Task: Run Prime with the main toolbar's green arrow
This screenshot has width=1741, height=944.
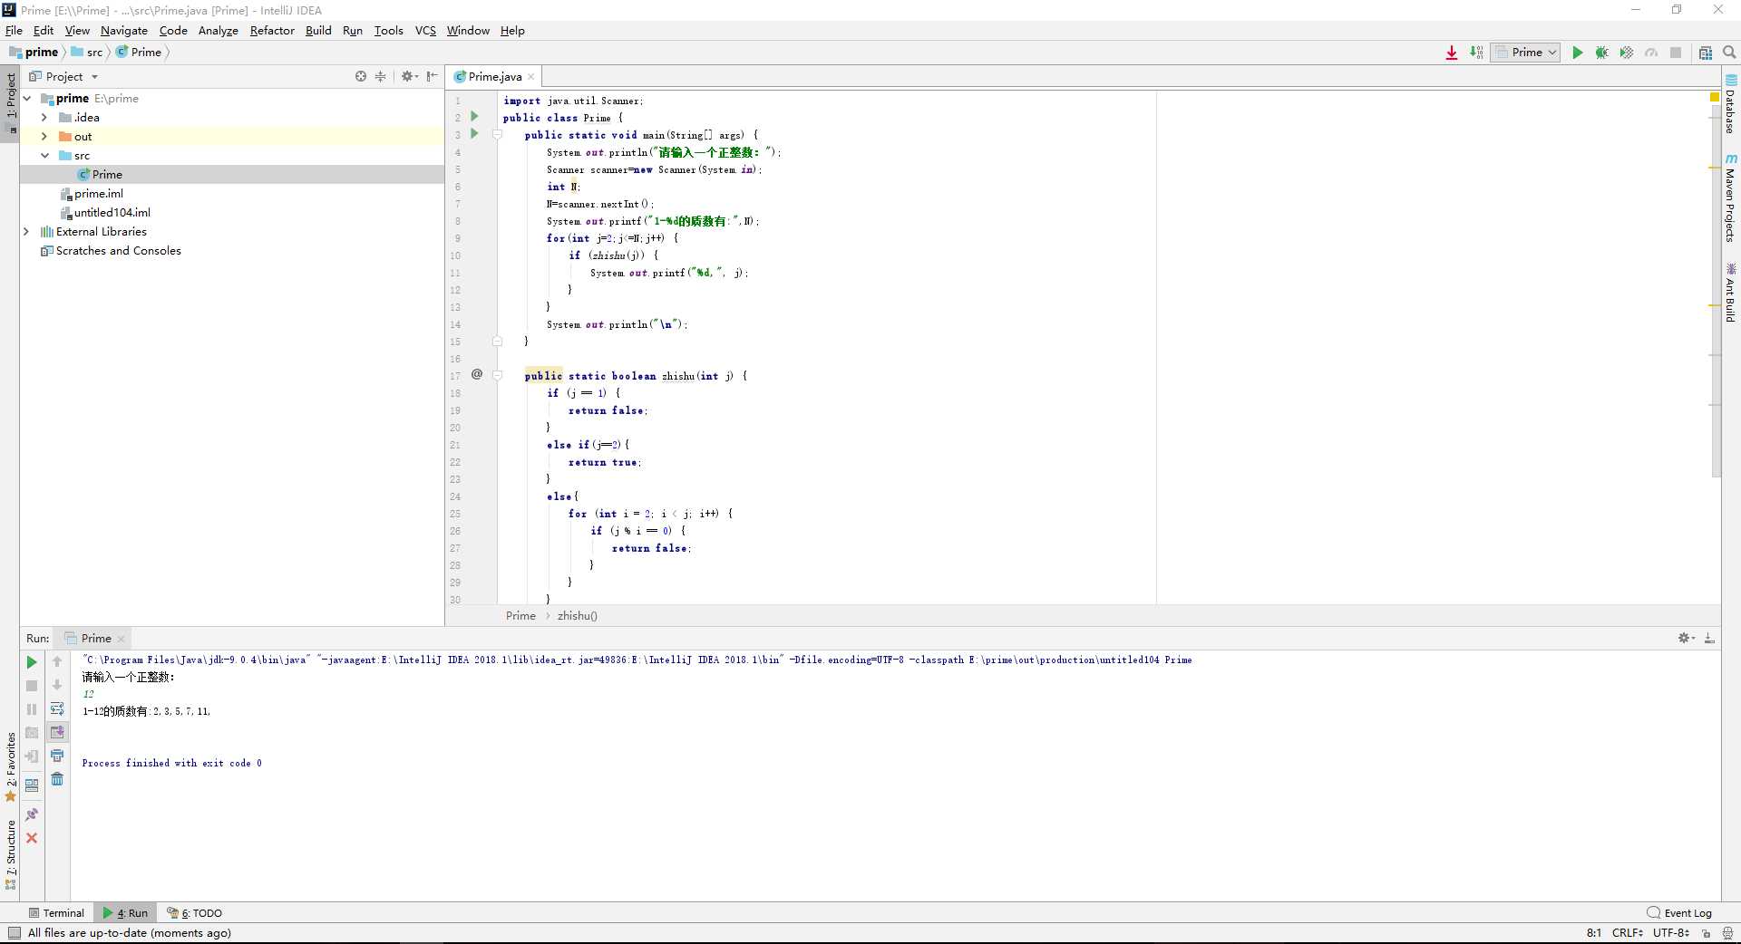Action: (x=1577, y=53)
